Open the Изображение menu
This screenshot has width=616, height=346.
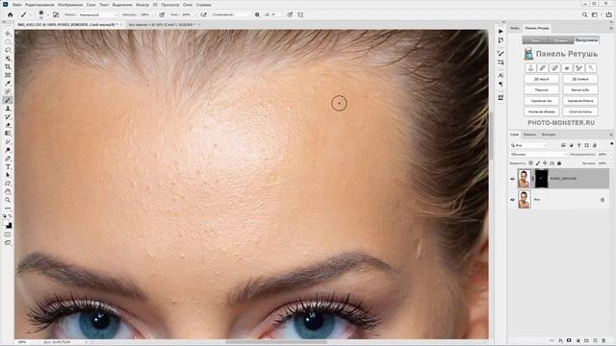click(70, 5)
